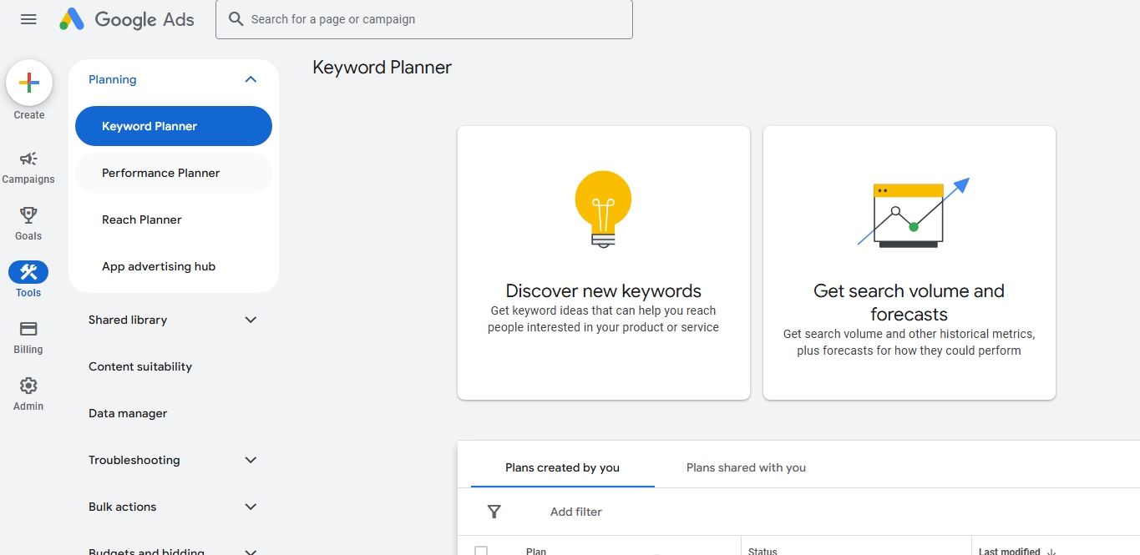Screen dimensions: 1140x555
Task: Open Goals trophy icon
Action: tap(28, 215)
